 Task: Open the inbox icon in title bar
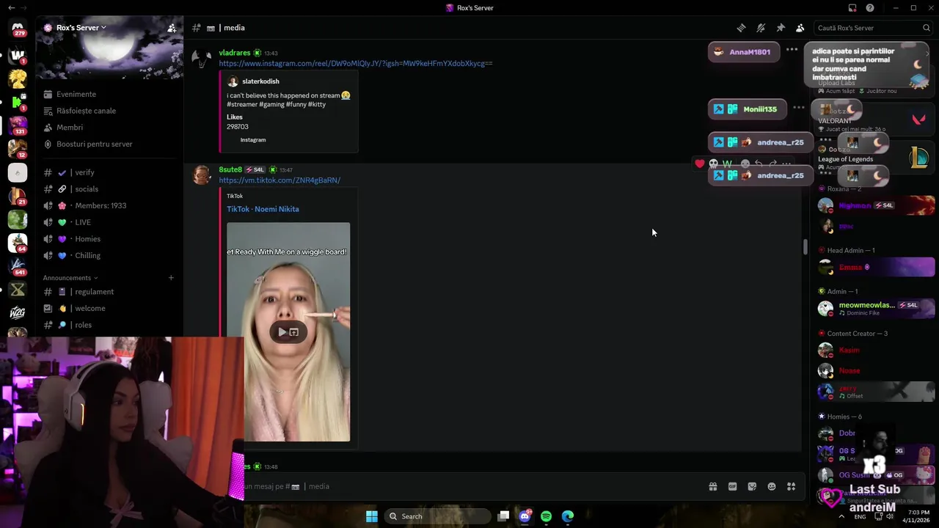pyautogui.click(x=852, y=8)
